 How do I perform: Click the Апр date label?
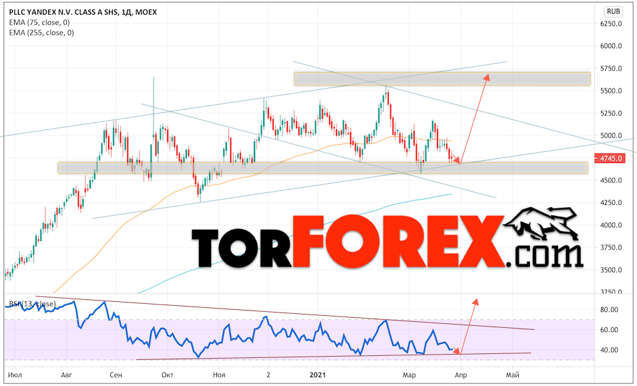tap(461, 375)
